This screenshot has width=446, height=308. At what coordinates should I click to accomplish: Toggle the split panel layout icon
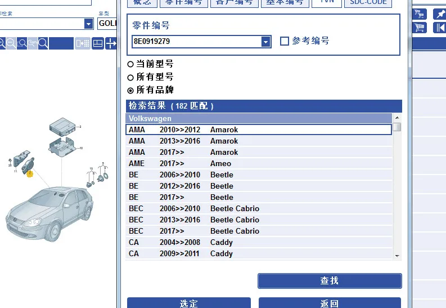(x=98, y=43)
